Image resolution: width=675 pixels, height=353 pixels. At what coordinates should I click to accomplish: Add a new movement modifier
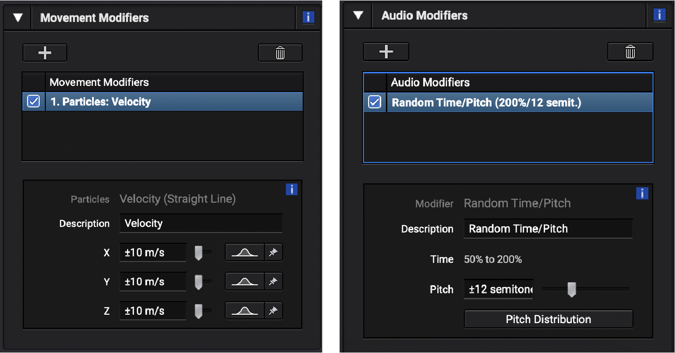45,52
